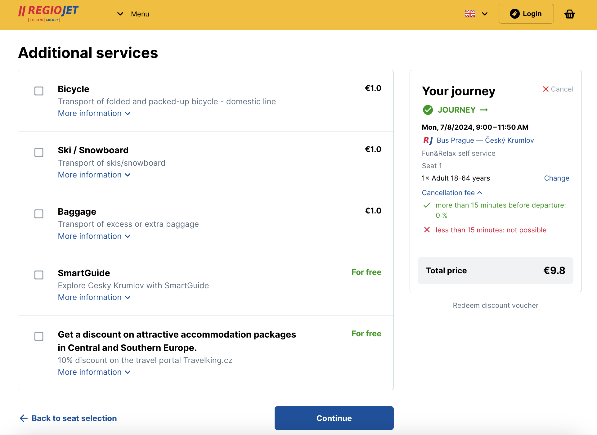Check the Bicycle service checkbox
The image size is (597, 435).
coord(39,91)
